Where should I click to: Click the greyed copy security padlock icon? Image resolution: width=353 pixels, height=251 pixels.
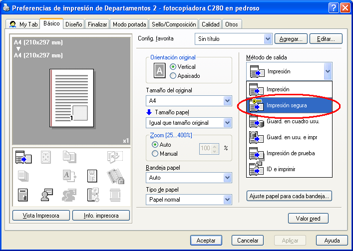(x=115, y=176)
